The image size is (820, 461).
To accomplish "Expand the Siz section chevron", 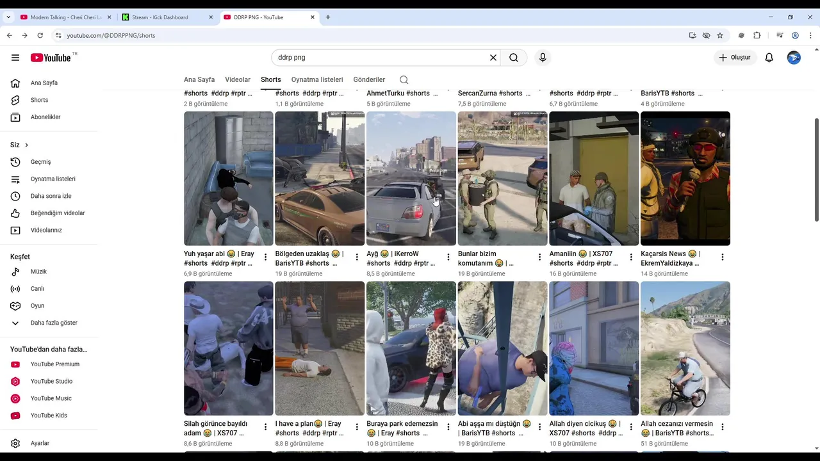I will coord(26,145).
